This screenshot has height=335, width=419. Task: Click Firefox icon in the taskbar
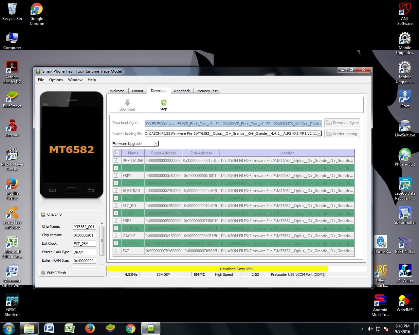click(90, 328)
